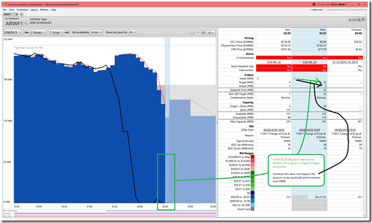Open the unit search magnifier beside ARWF1
372x223 pixels.
point(26,23)
